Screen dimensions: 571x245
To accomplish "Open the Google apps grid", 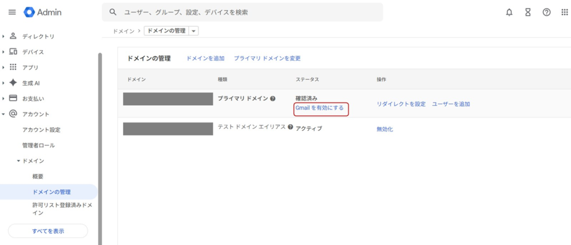I will 564,12.
